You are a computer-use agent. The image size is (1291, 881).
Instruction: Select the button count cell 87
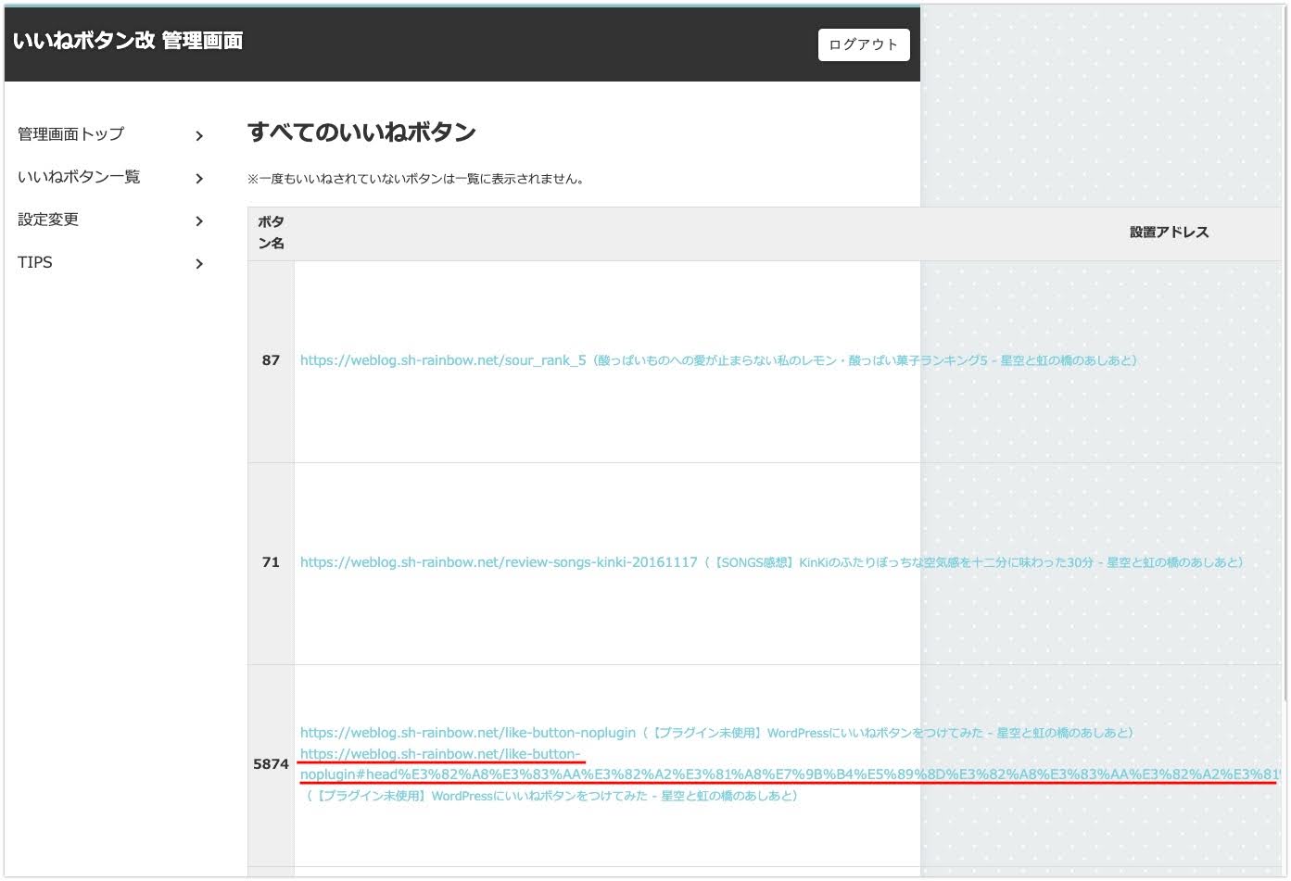point(271,360)
